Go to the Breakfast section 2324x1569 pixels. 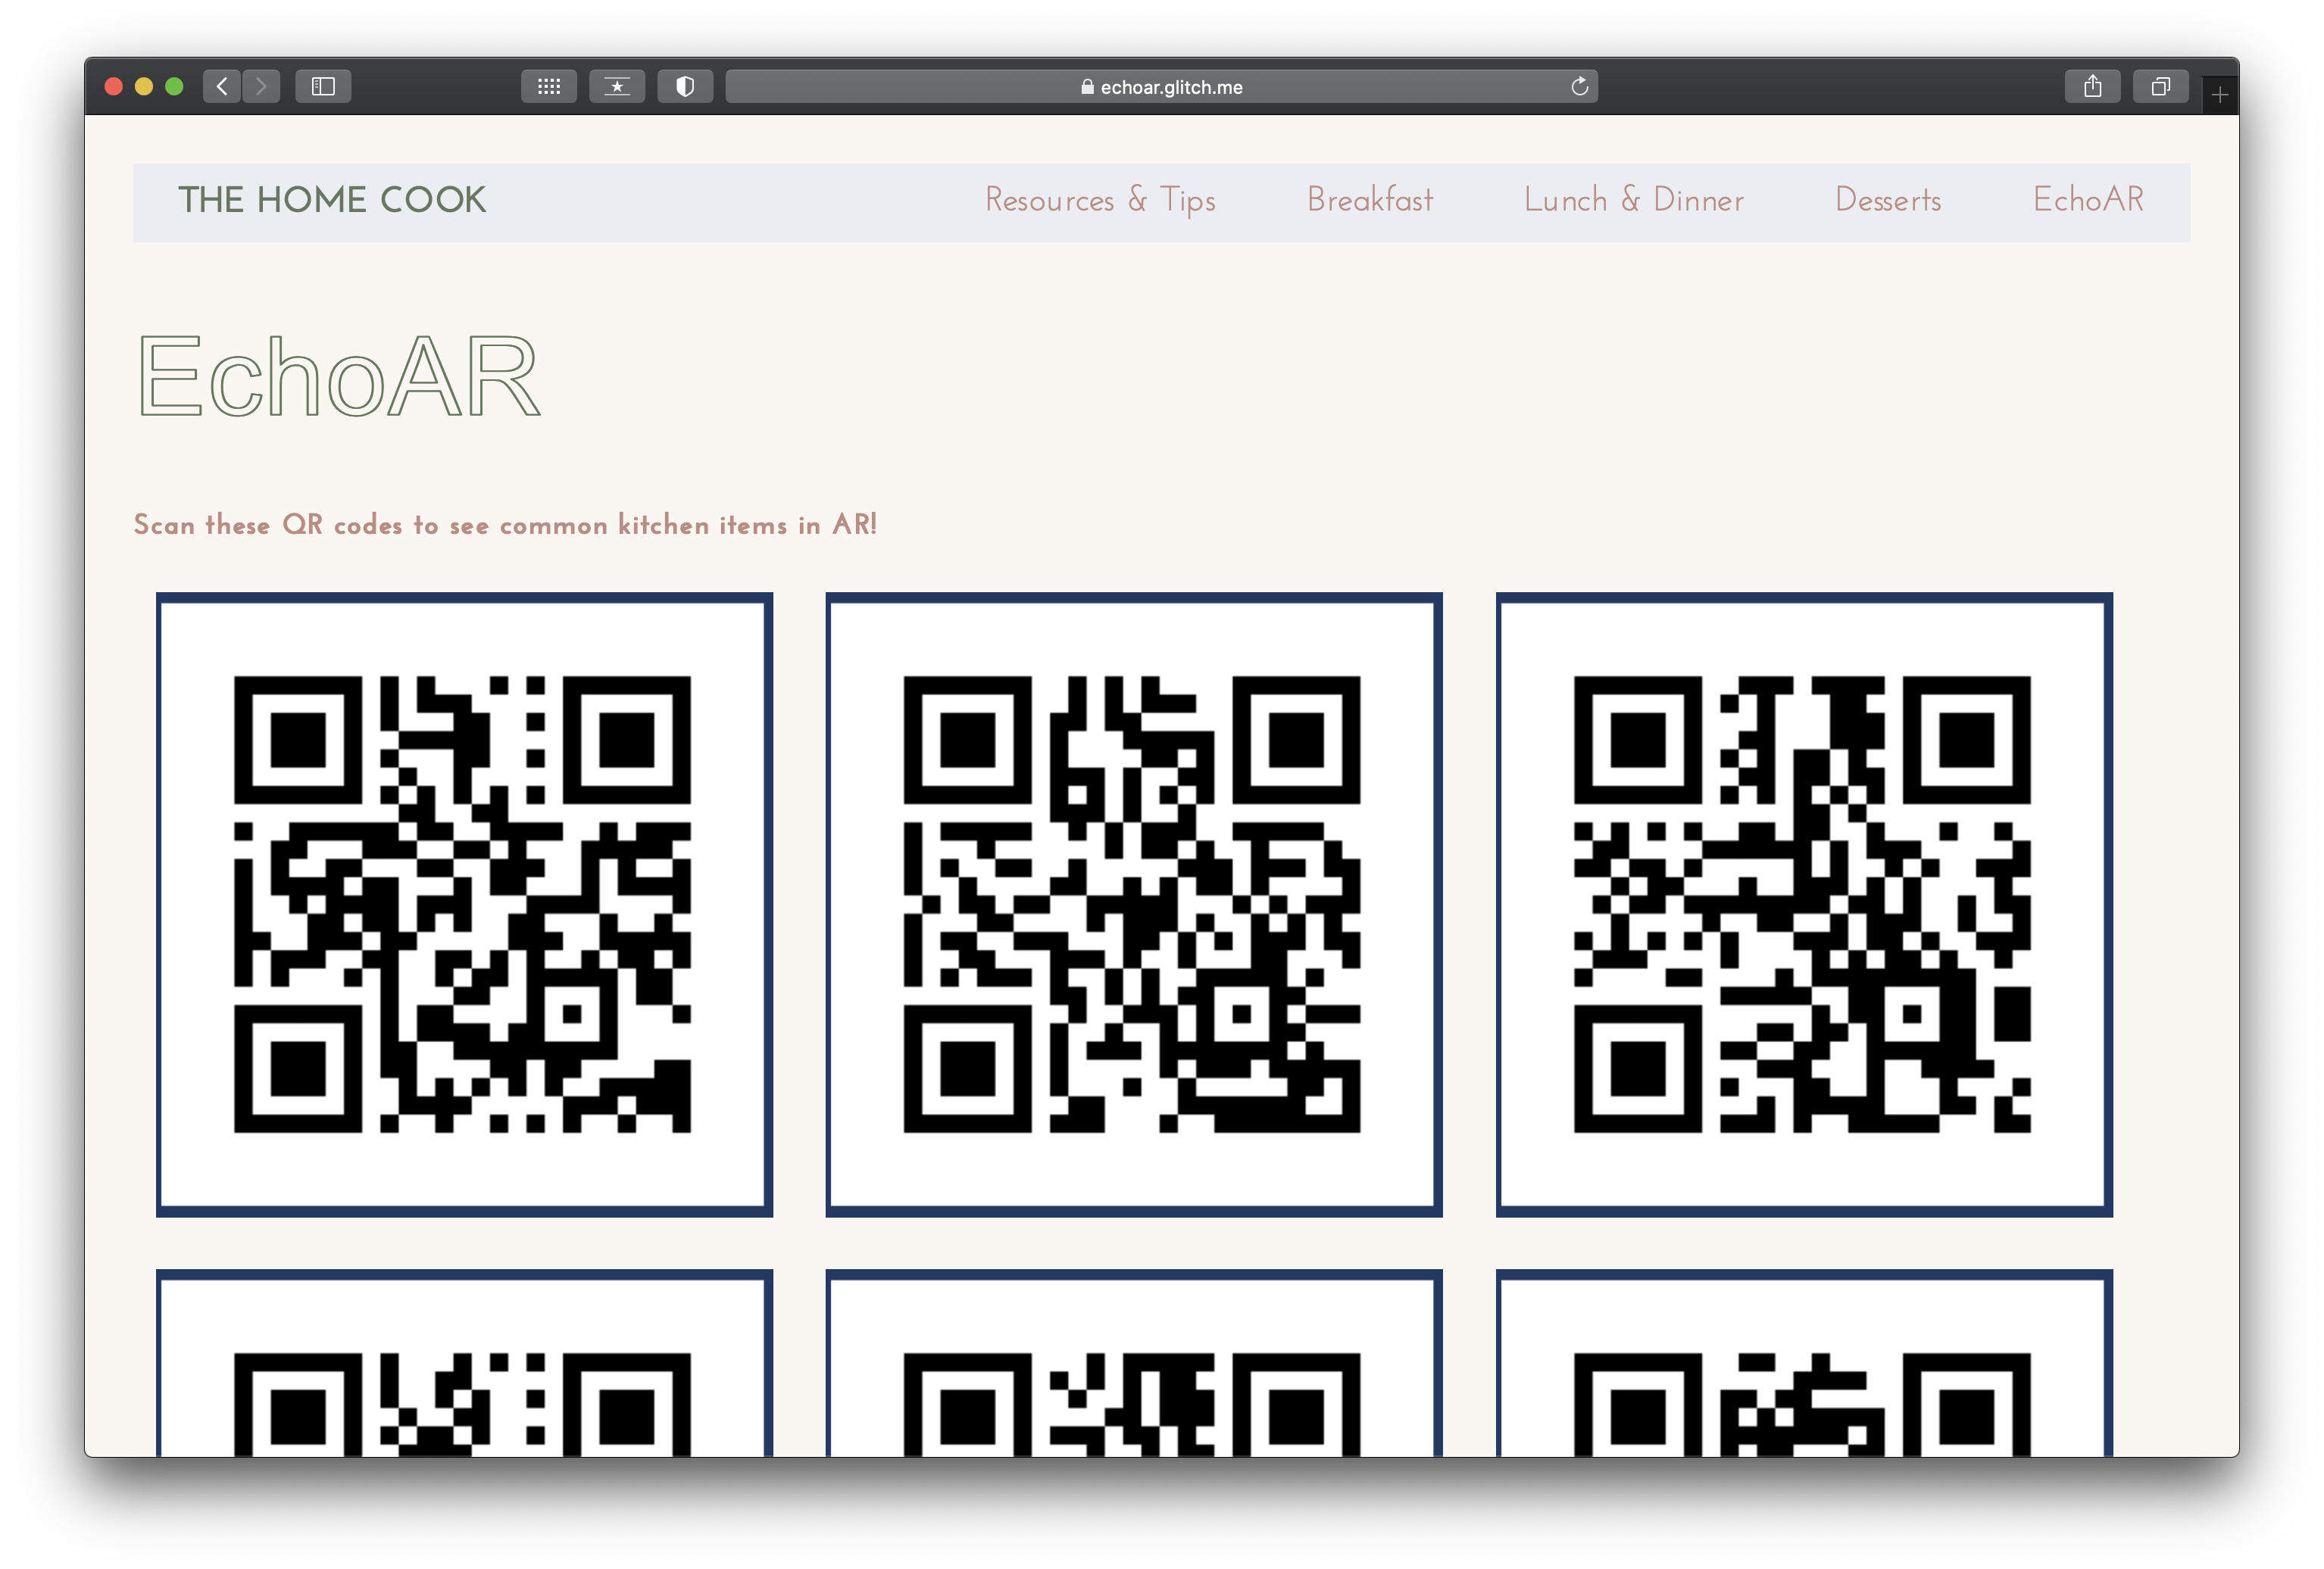1369,200
